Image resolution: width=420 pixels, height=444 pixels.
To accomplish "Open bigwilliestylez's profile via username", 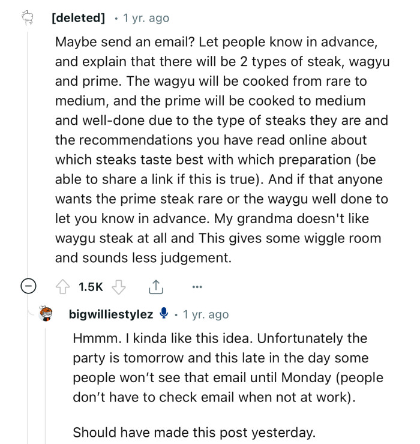I will pyautogui.click(x=112, y=314).
